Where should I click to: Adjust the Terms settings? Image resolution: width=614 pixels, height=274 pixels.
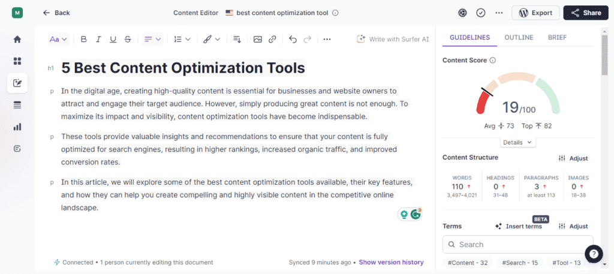coord(573,226)
